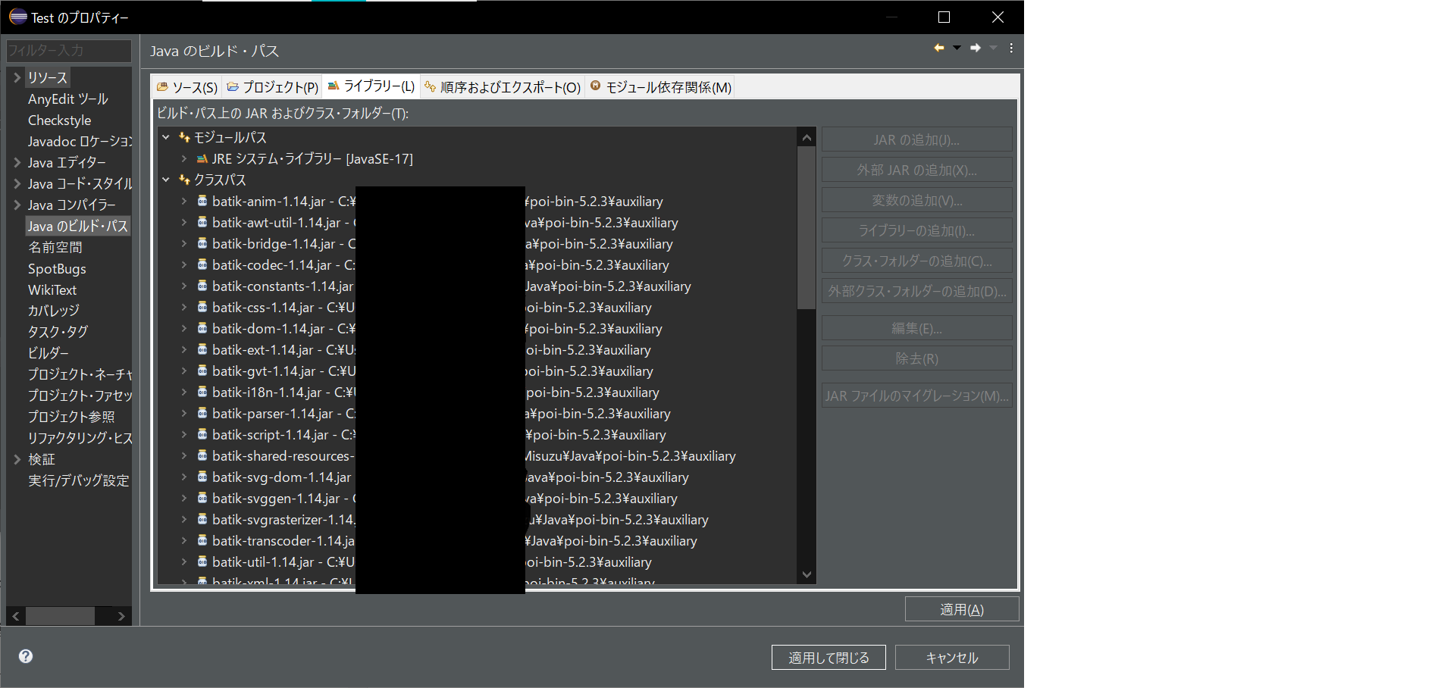Expand the batik-dom-1.14.jar entry
The image size is (1444, 688).
pos(184,329)
